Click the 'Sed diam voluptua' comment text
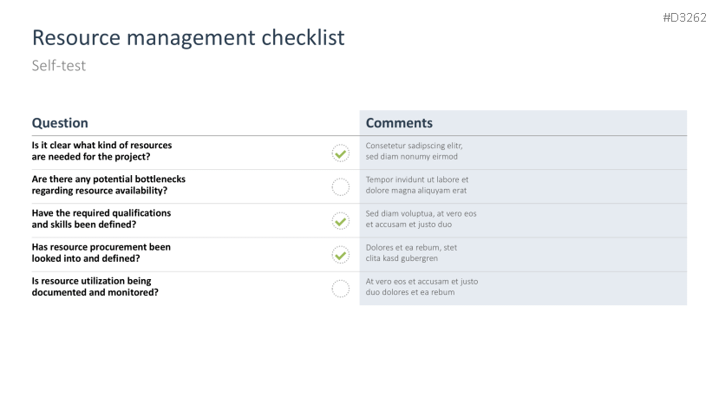Screen dimensions: 719x404 (421, 218)
